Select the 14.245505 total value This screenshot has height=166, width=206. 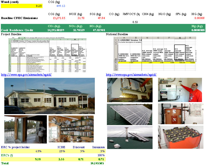97,163
